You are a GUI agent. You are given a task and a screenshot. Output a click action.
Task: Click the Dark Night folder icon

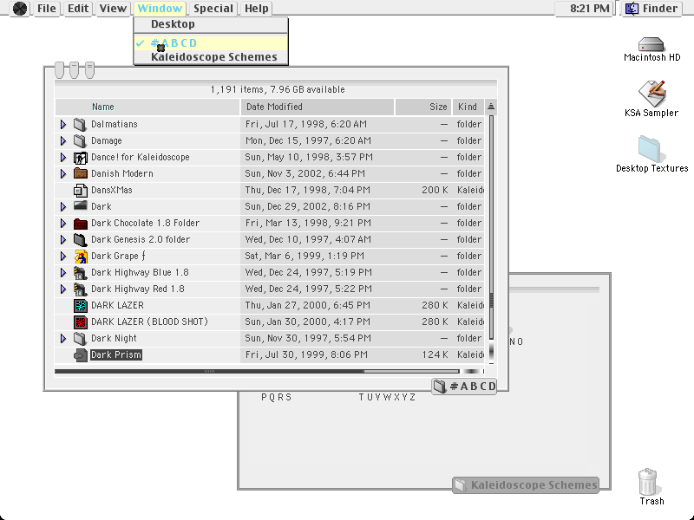(x=80, y=338)
